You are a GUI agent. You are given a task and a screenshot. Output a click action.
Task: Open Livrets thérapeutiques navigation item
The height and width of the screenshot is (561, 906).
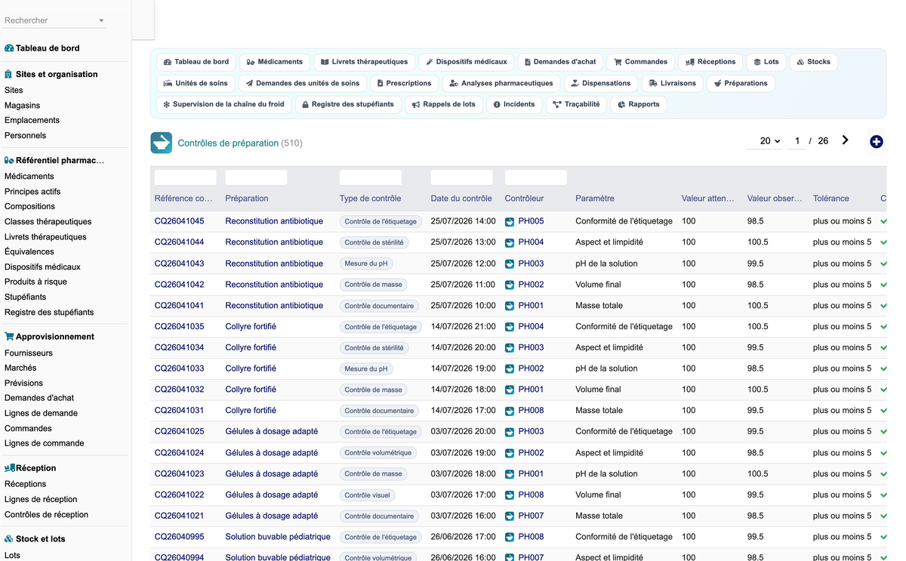[x=364, y=62]
